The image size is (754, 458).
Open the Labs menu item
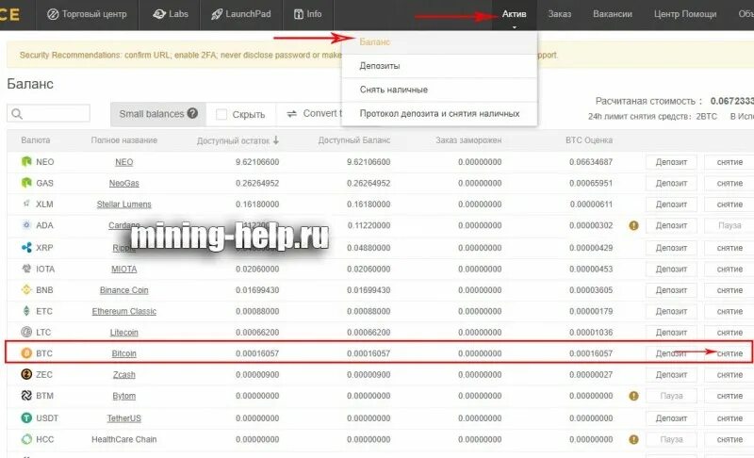pos(171,14)
